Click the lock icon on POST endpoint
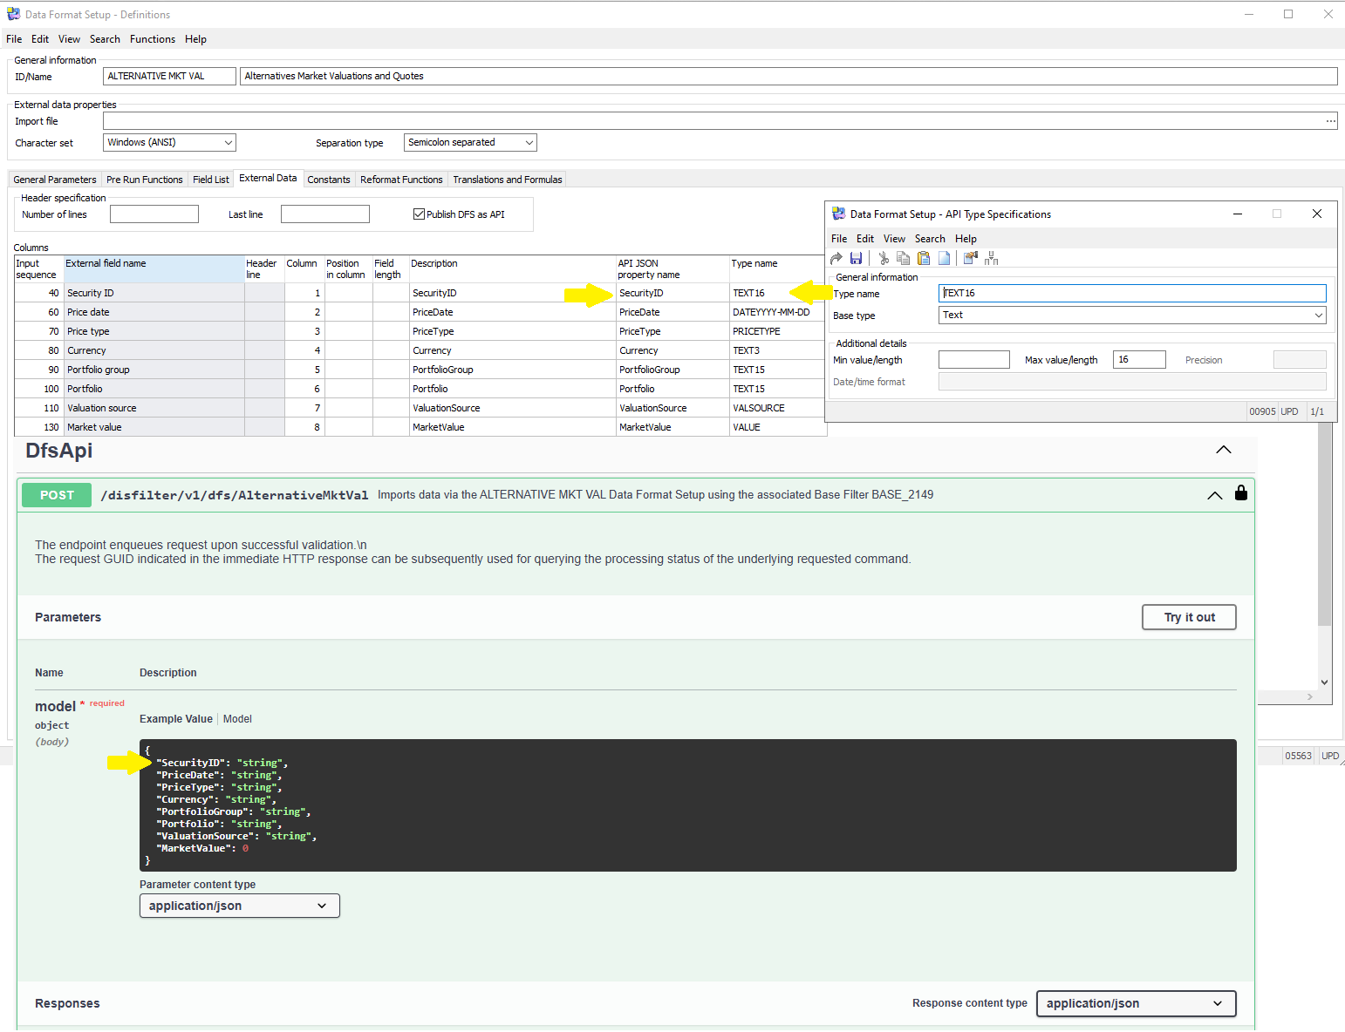This screenshot has width=1345, height=1032. [1240, 493]
